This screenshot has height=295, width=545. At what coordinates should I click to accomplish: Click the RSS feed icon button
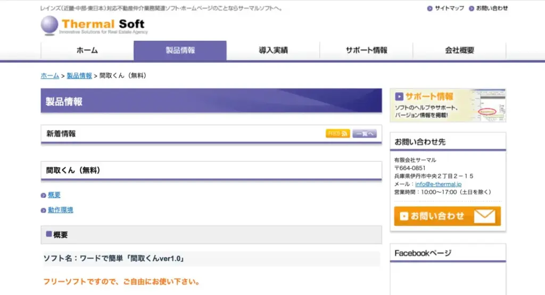[x=337, y=134]
